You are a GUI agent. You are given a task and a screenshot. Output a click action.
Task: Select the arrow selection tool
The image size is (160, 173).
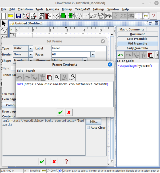click(x=4, y=23)
